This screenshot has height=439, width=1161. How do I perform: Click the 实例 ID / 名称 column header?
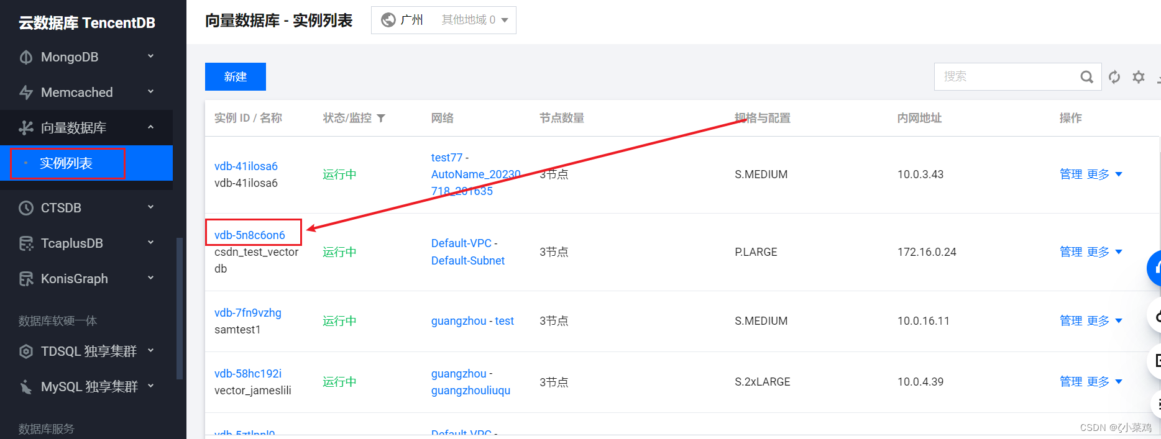coord(248,118)
